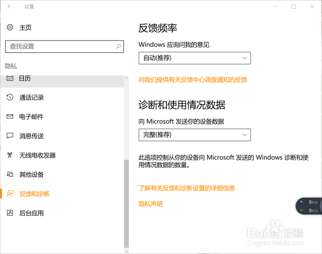Viewport: 322px width, 254px height.
Task: Click the feedback hub survey notification link
Action: coord(193,80)
